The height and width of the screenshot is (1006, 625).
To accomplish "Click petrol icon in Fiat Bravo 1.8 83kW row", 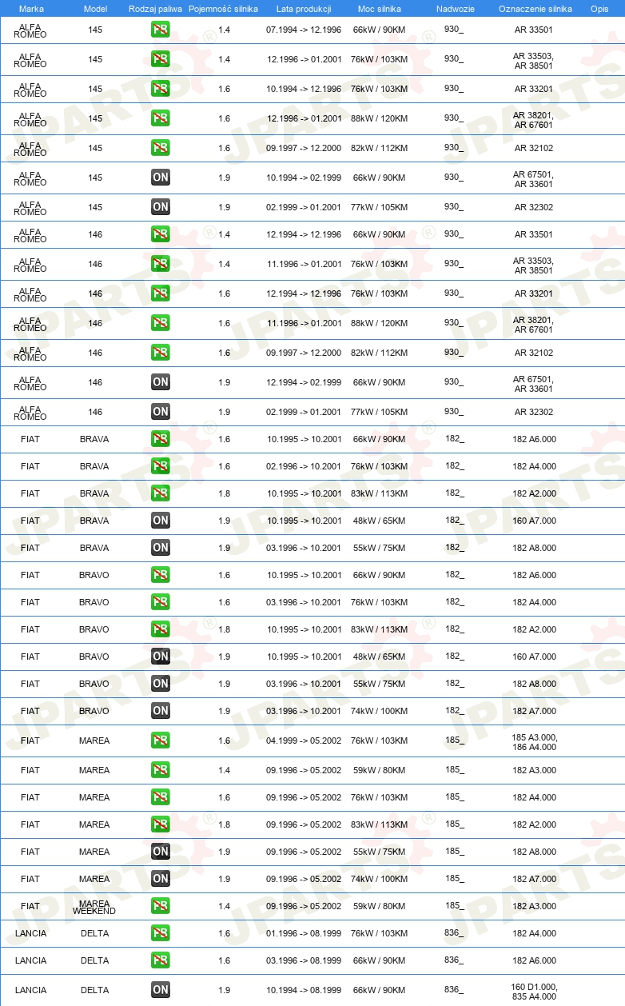I will click(x=161, y=629).
